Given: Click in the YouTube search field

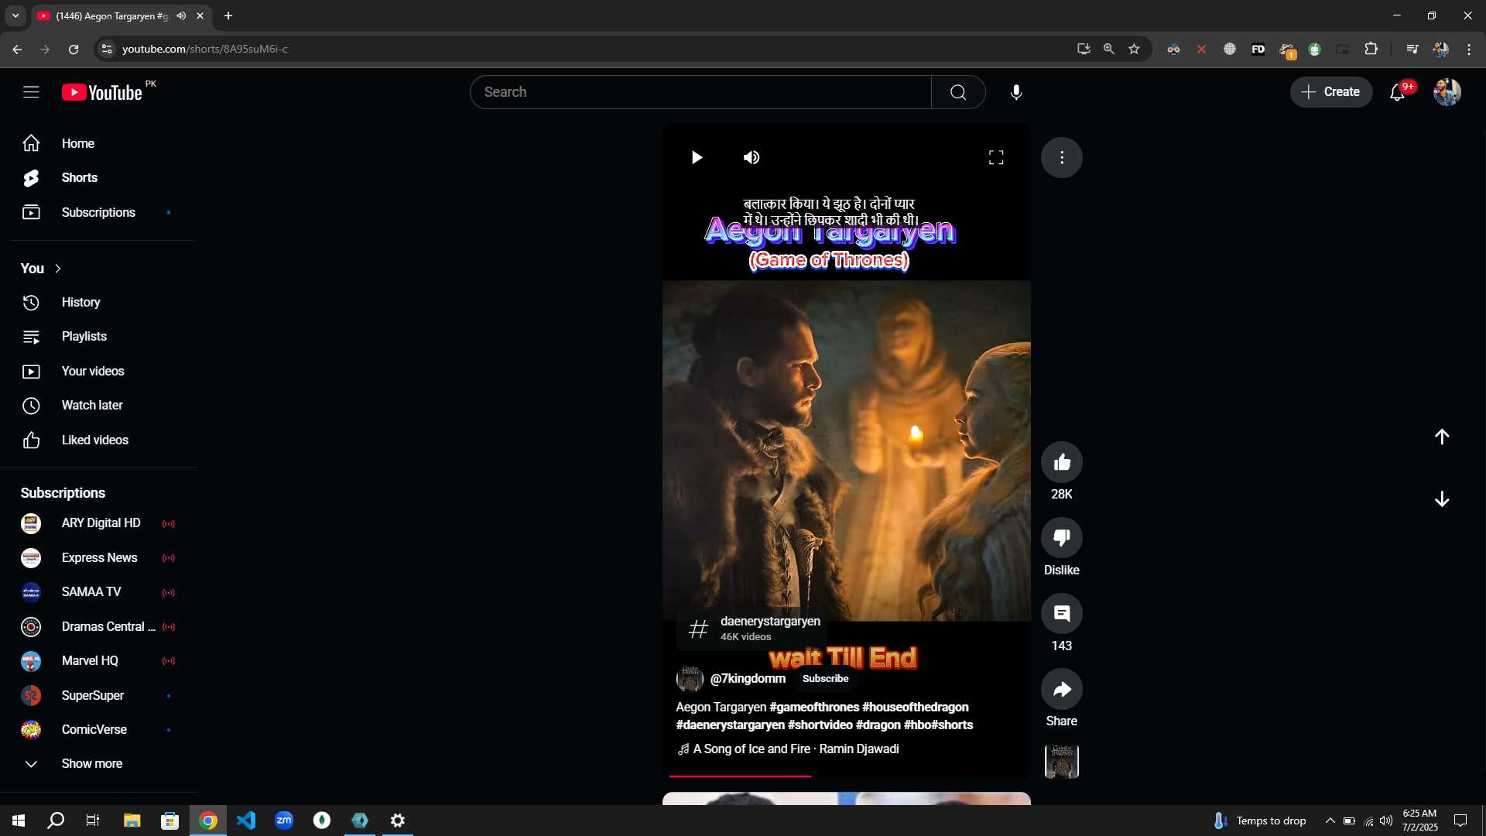Looking at the screenshot, I should [700, 92].
